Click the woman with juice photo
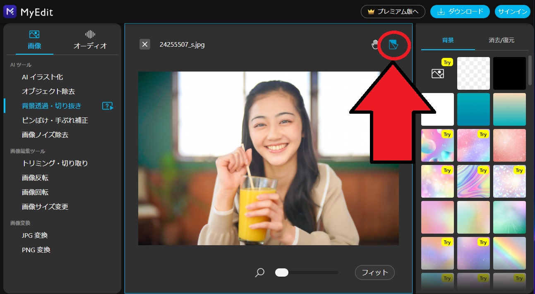 point(268,158)
